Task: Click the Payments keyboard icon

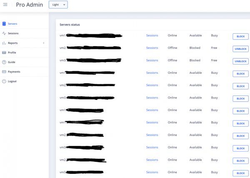Action: pyautogui.click(x=4, y=72)
